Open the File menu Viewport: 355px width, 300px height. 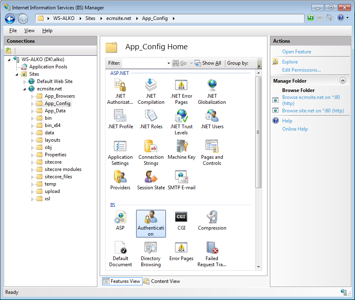click(x=13, y=31)
